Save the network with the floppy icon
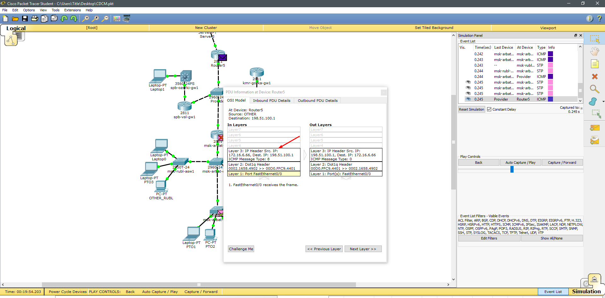This screenshot has width=605, height=298. pyautogui.click(x=25, y=19)
